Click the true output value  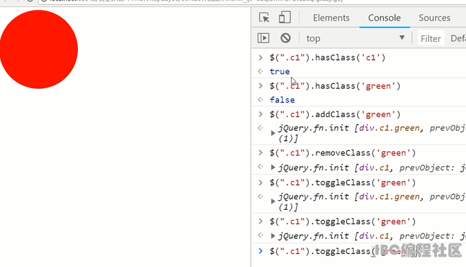(280, 72)
